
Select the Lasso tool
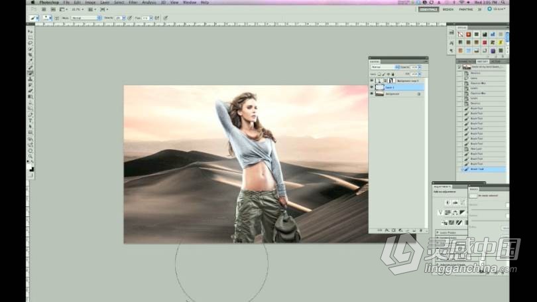click(x=30, y=43)
